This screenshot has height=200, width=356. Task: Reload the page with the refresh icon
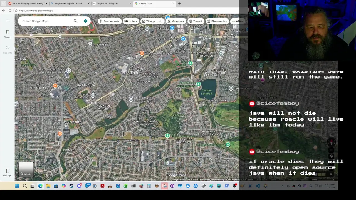(x=10, y=11)
